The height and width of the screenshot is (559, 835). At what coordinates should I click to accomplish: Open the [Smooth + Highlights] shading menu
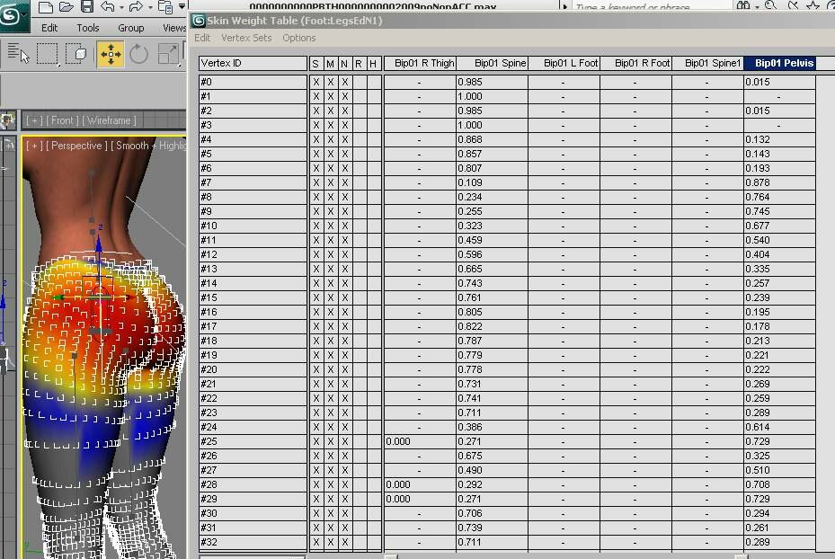point(148,146)
